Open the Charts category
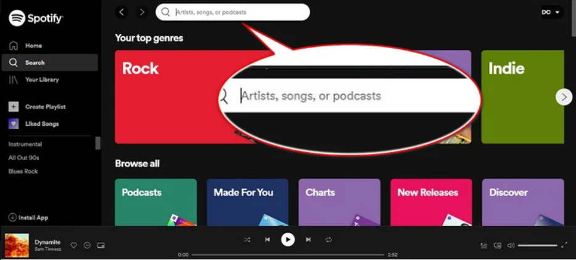 339,202
